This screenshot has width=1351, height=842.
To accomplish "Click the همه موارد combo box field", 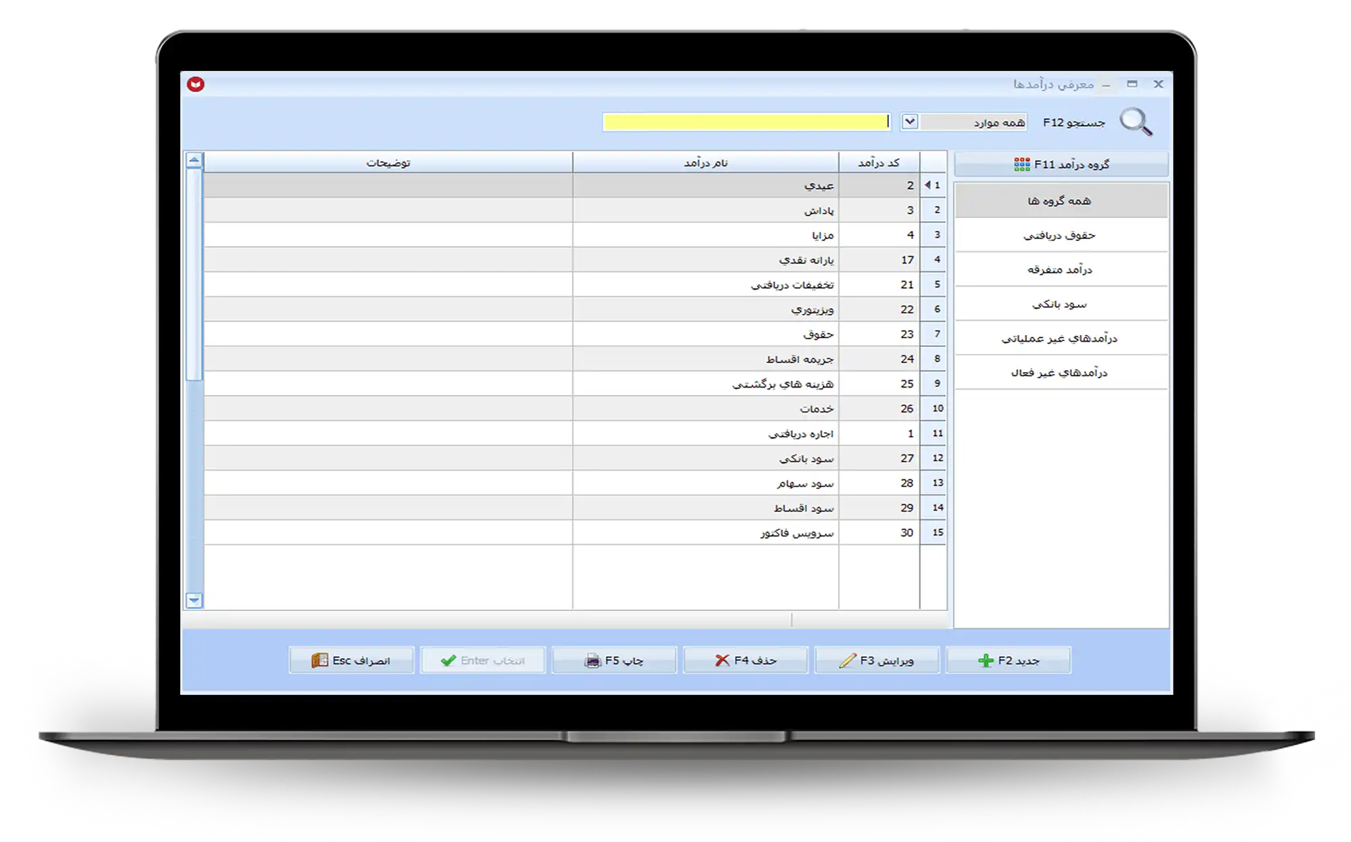I will pos(973,122).
